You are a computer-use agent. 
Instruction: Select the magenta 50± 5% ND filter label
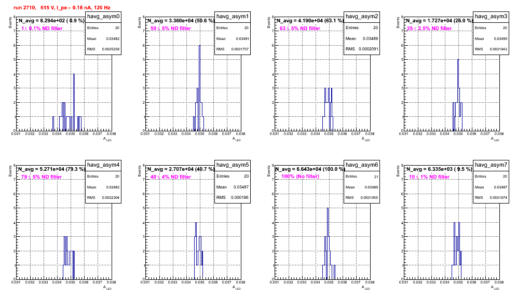pos(171,29)
